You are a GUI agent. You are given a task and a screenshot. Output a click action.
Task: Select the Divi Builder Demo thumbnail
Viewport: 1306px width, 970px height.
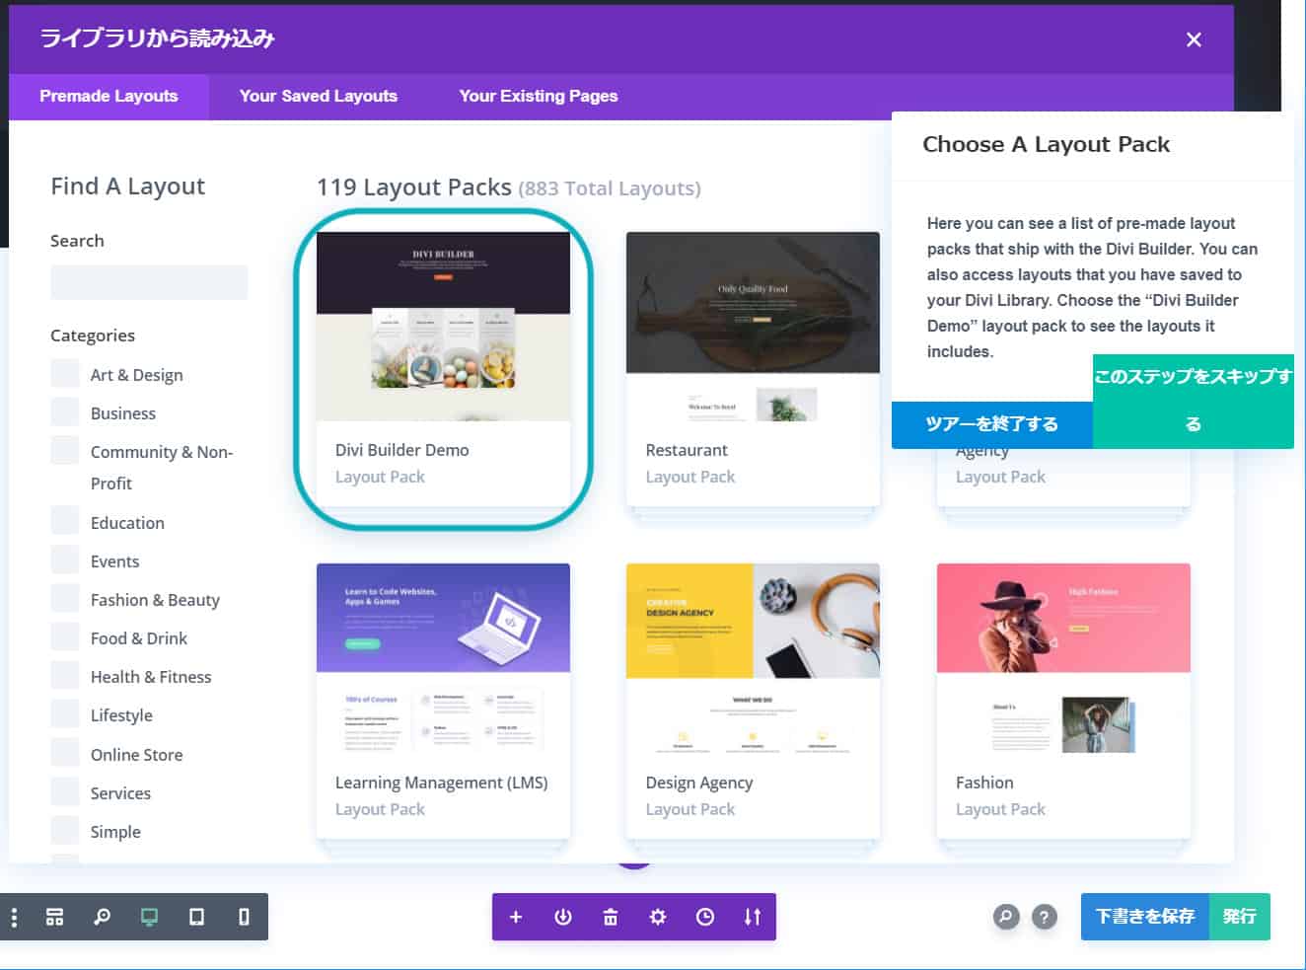click(x=443, y=327)
